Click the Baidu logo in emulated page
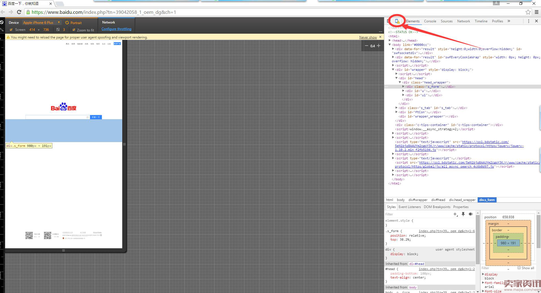 click(63, 107)
